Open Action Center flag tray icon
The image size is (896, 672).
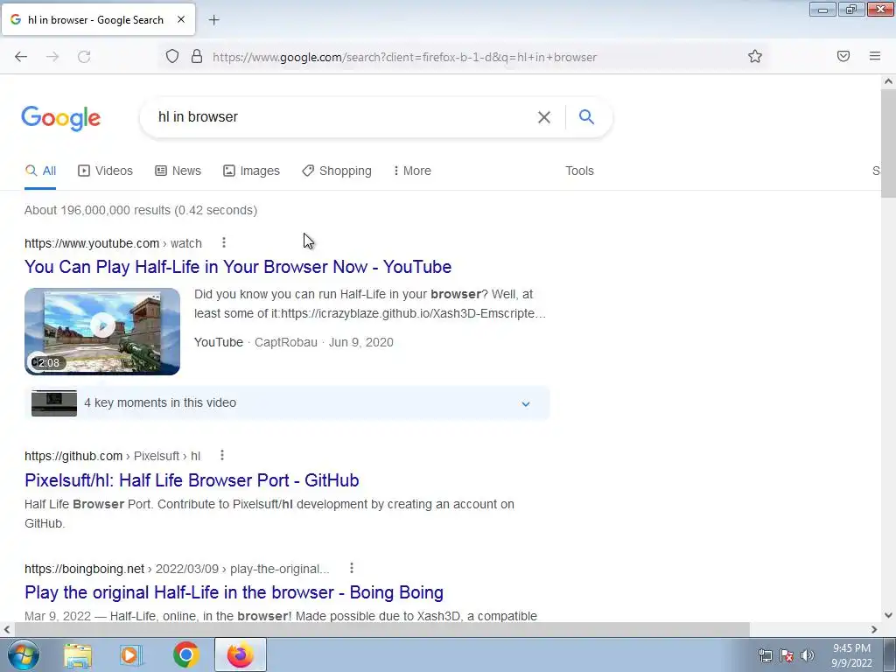point(787,655)
